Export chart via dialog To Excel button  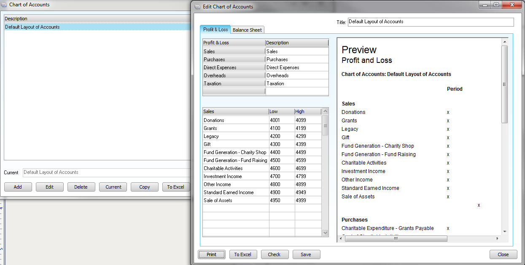click(x=243, y=254)
